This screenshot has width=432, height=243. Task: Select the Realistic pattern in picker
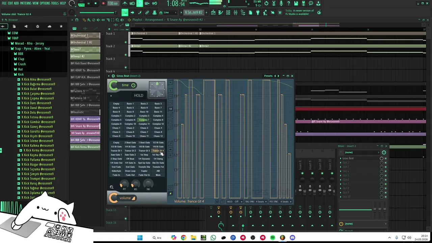[85, 112]
